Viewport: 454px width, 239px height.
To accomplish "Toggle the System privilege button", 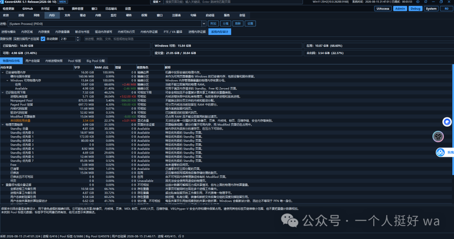I will pyautogui.click(x=431, y=9).
